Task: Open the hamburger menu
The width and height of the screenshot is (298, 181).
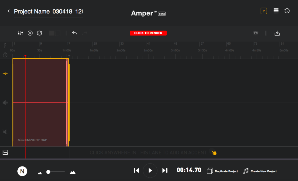Action: [x=276, y=11]
